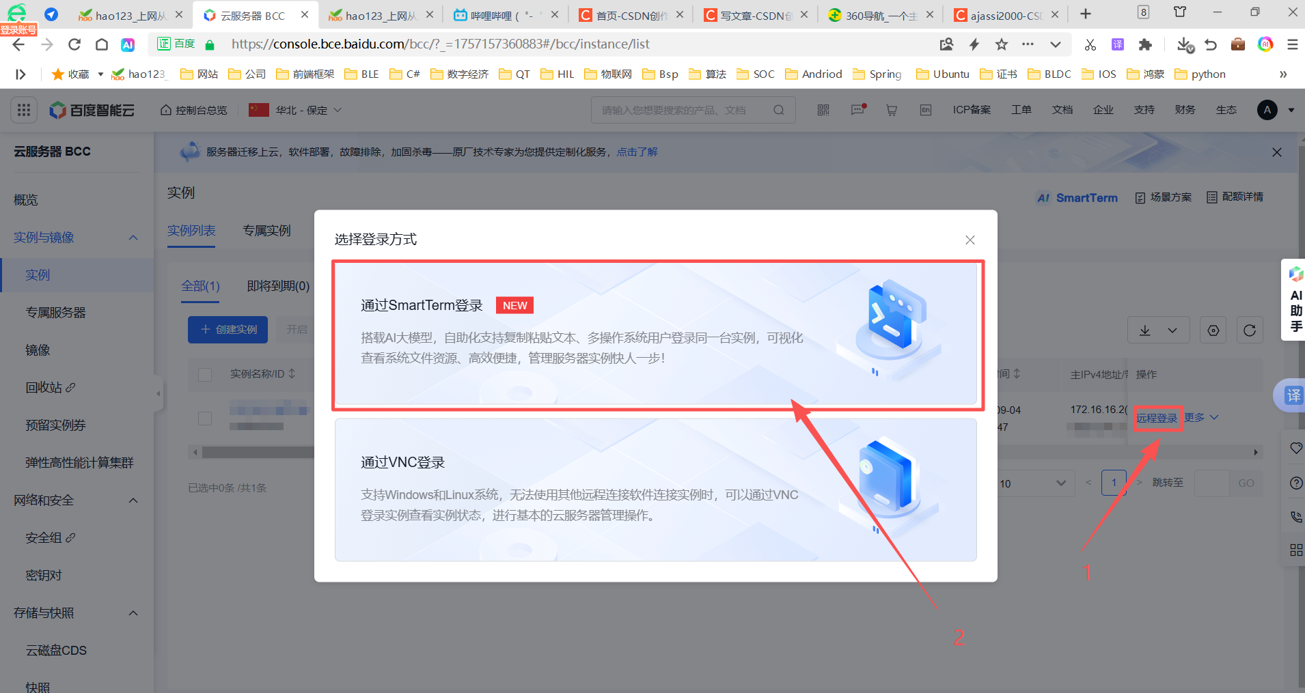Open SmartTerm from the page header

coord(1077,197)
